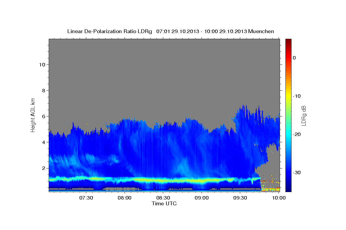346x230 pixels.
Task: Click the 'Height AGL km' axis label
Action: pyautogui.click(x=33, y=115)
